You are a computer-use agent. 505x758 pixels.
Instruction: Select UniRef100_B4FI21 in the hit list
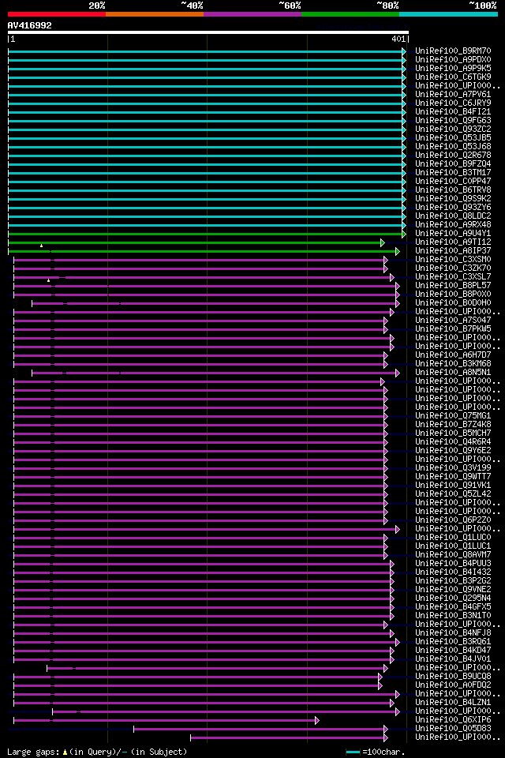point(453,111)
